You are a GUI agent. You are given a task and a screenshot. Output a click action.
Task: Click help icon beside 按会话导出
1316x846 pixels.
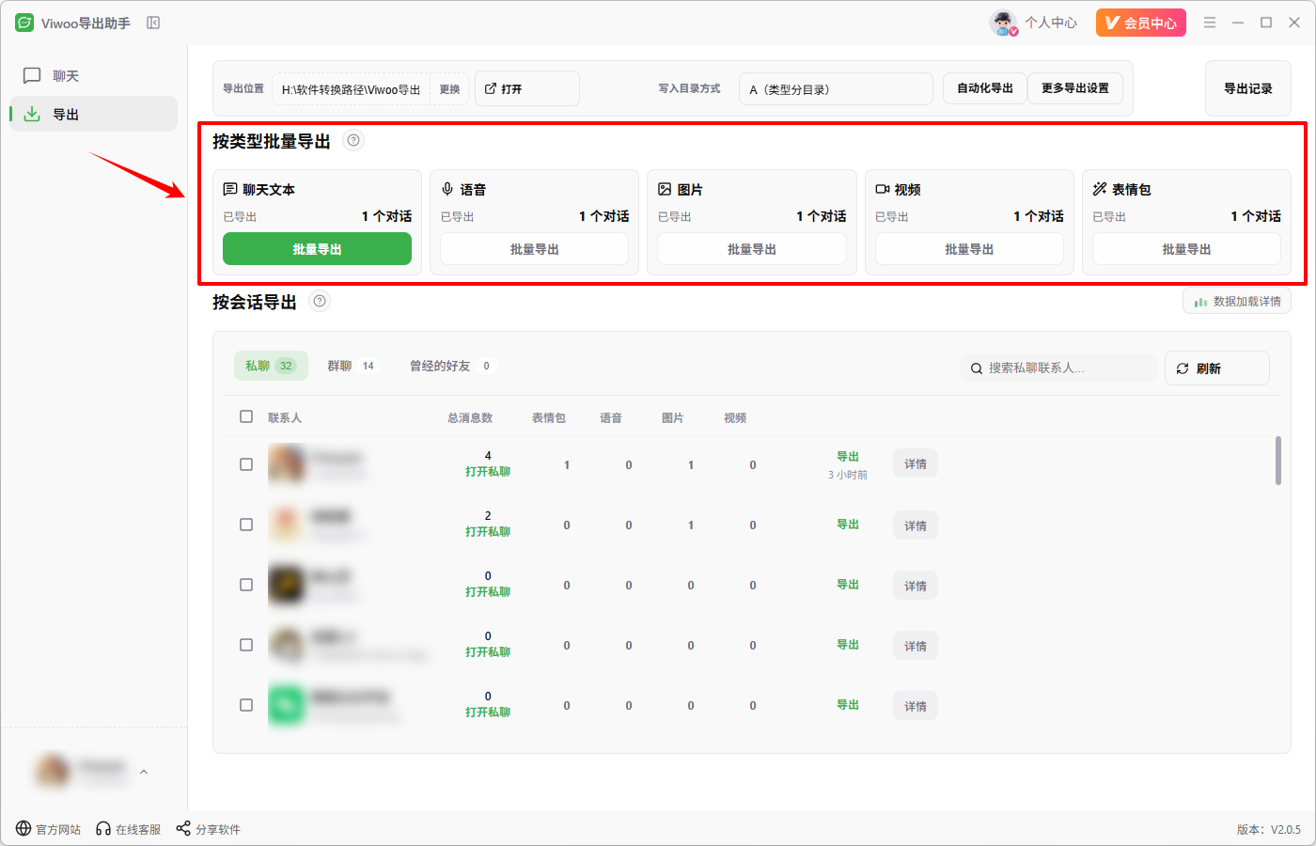(320, 301)
